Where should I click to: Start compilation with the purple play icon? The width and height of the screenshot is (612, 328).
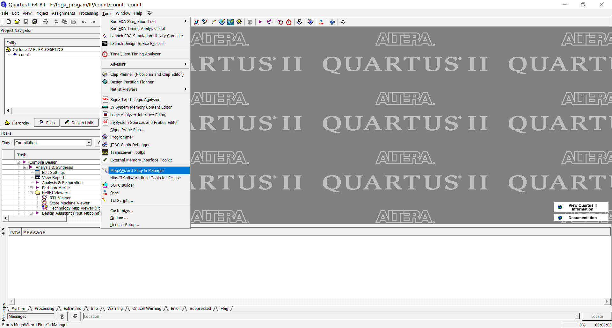(260, 22)
